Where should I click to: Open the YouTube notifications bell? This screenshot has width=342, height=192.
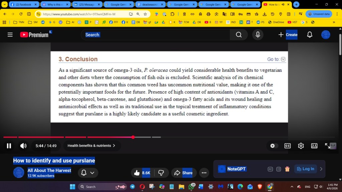310,35
